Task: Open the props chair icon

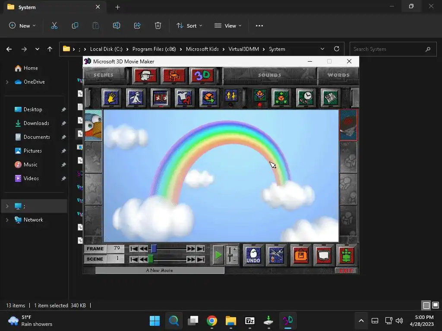Action: coord(174,75)
